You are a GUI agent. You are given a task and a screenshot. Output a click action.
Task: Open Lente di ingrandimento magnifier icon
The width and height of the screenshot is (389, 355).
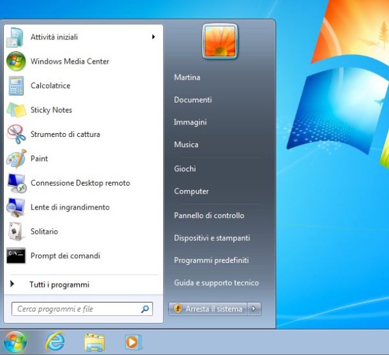click(16, 207)
